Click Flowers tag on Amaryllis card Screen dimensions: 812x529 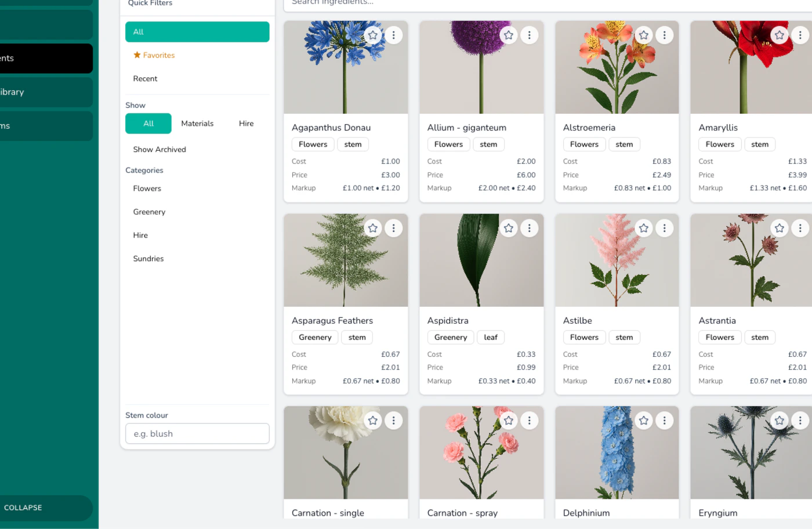720,144
